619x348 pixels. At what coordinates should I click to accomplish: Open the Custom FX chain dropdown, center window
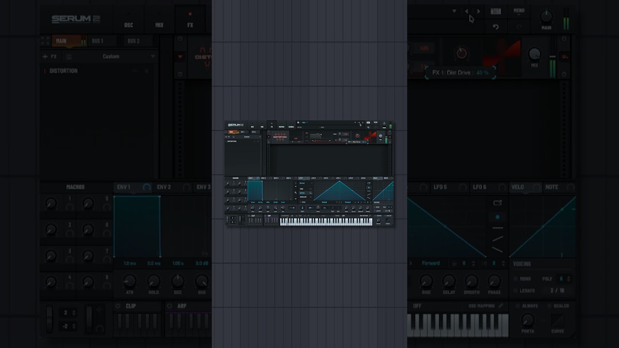tap(247, 137)
